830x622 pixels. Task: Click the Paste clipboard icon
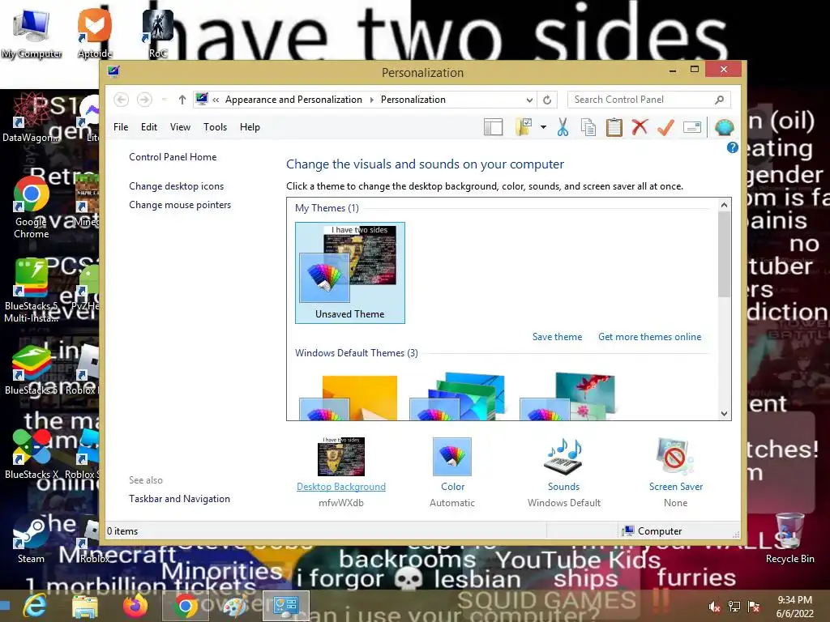point(614,127)
